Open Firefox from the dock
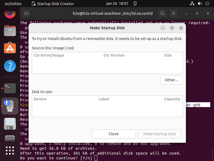Image resolution: width=214 pixels, height=161 pixels. coord(10,14)
